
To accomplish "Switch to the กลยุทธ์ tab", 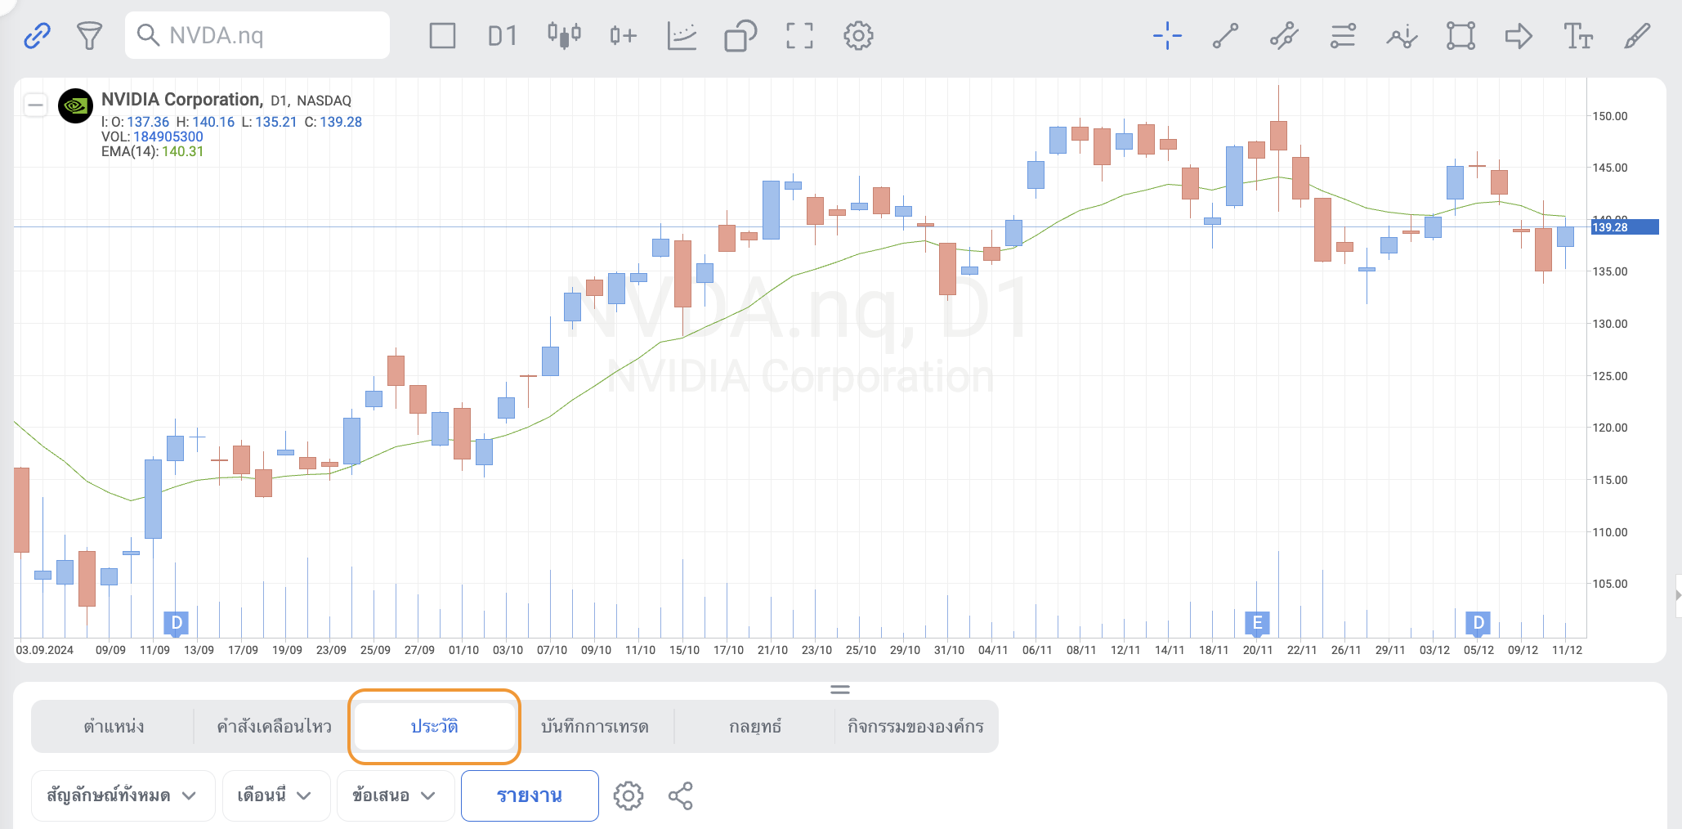I will [x=754, y=726].
